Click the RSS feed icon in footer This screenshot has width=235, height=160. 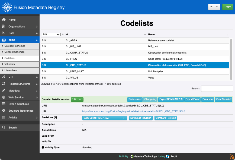(232, 156)
